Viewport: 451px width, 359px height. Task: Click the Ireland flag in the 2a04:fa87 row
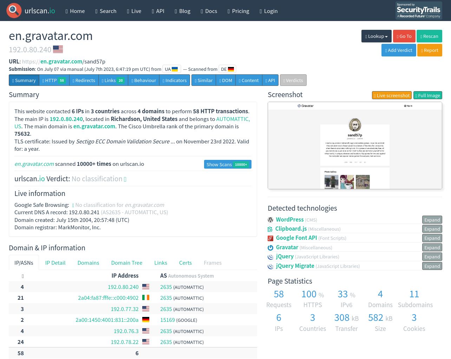pos(146,298)
